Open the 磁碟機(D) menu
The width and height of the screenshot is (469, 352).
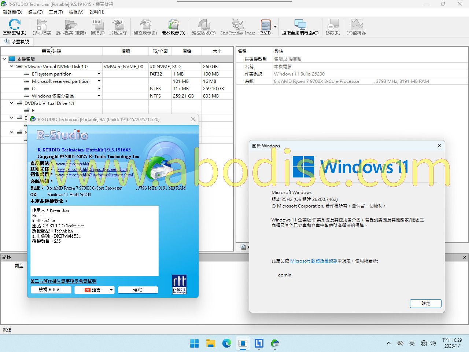[13, 12]
